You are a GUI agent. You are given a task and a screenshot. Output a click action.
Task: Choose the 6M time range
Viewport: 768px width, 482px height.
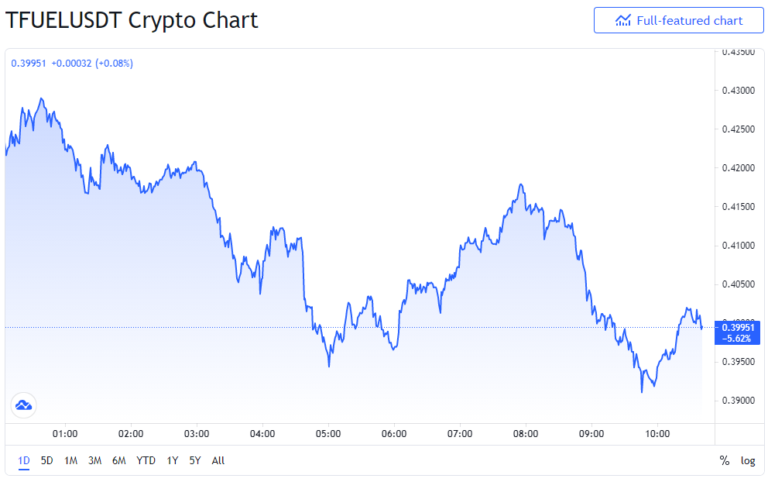[x=119, y=460]
